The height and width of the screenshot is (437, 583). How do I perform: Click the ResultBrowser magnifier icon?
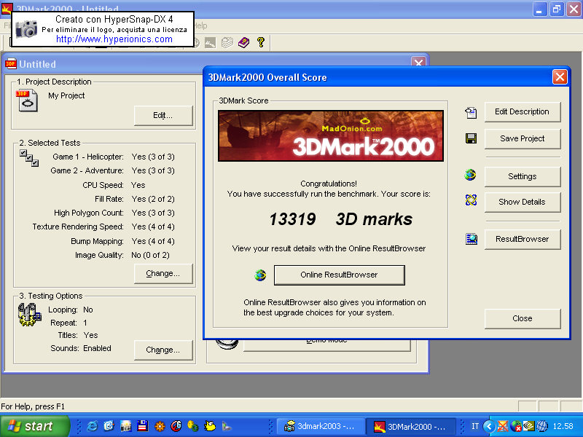pyautogui.click(x=472, y=239)
